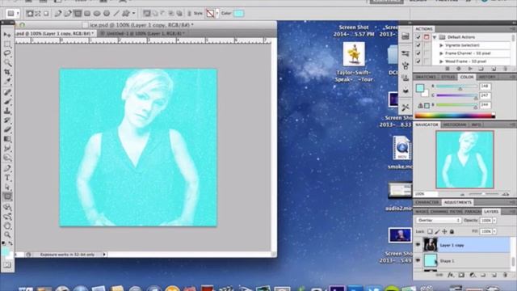This screenshot has height=291, width=517.
Task: Toggle lock all for the layer
Action: tap(452, 232)
